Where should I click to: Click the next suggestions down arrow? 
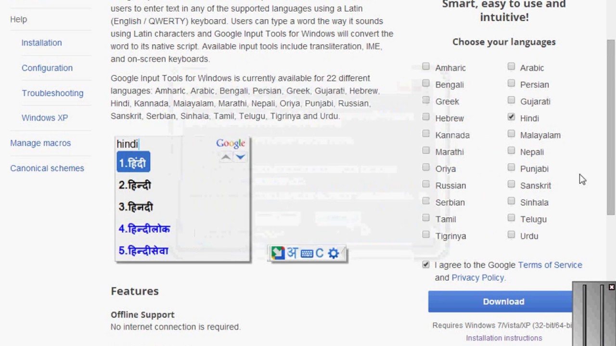(x=240, y=157)
